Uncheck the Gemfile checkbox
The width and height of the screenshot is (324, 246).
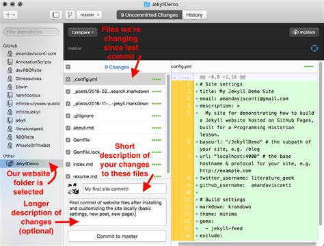pos(68,140)
